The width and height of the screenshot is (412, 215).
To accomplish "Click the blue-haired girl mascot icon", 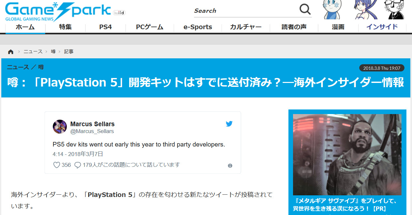I will click(364, 9).
